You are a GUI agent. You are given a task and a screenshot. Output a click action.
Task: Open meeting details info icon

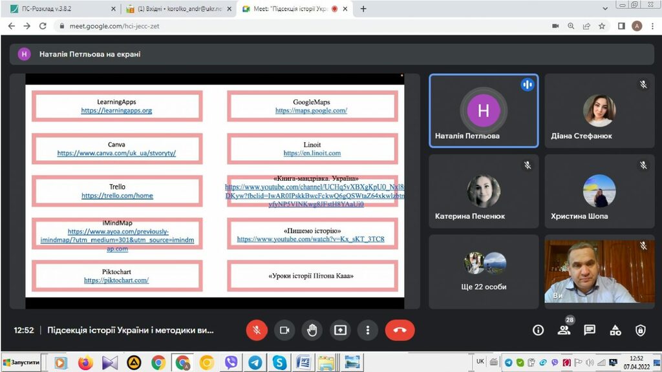(x=538, y=330)
